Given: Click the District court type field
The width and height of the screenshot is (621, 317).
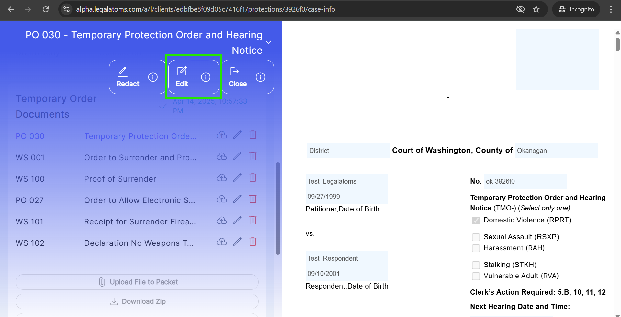Looking at the screenshot, I should click(x=348, y=151).
